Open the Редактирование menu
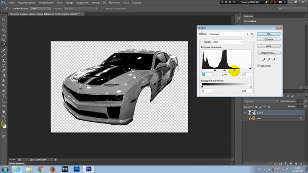This screenshot has height=173, width=308. (26, 3)
